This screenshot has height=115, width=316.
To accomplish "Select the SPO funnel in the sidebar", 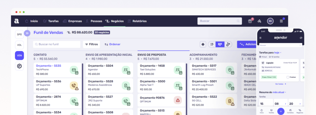I will (19, 35).
